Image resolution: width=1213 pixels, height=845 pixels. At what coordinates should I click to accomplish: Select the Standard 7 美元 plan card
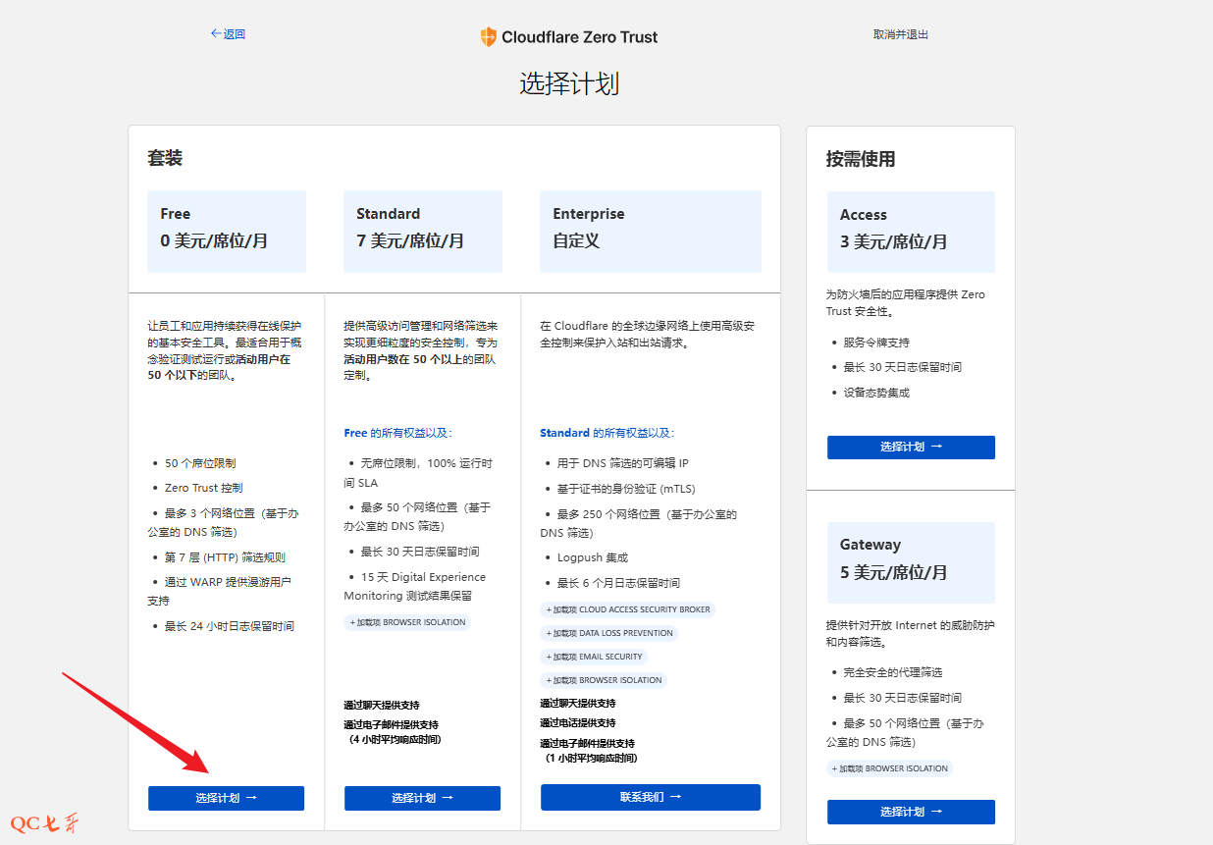coord(423,231)
